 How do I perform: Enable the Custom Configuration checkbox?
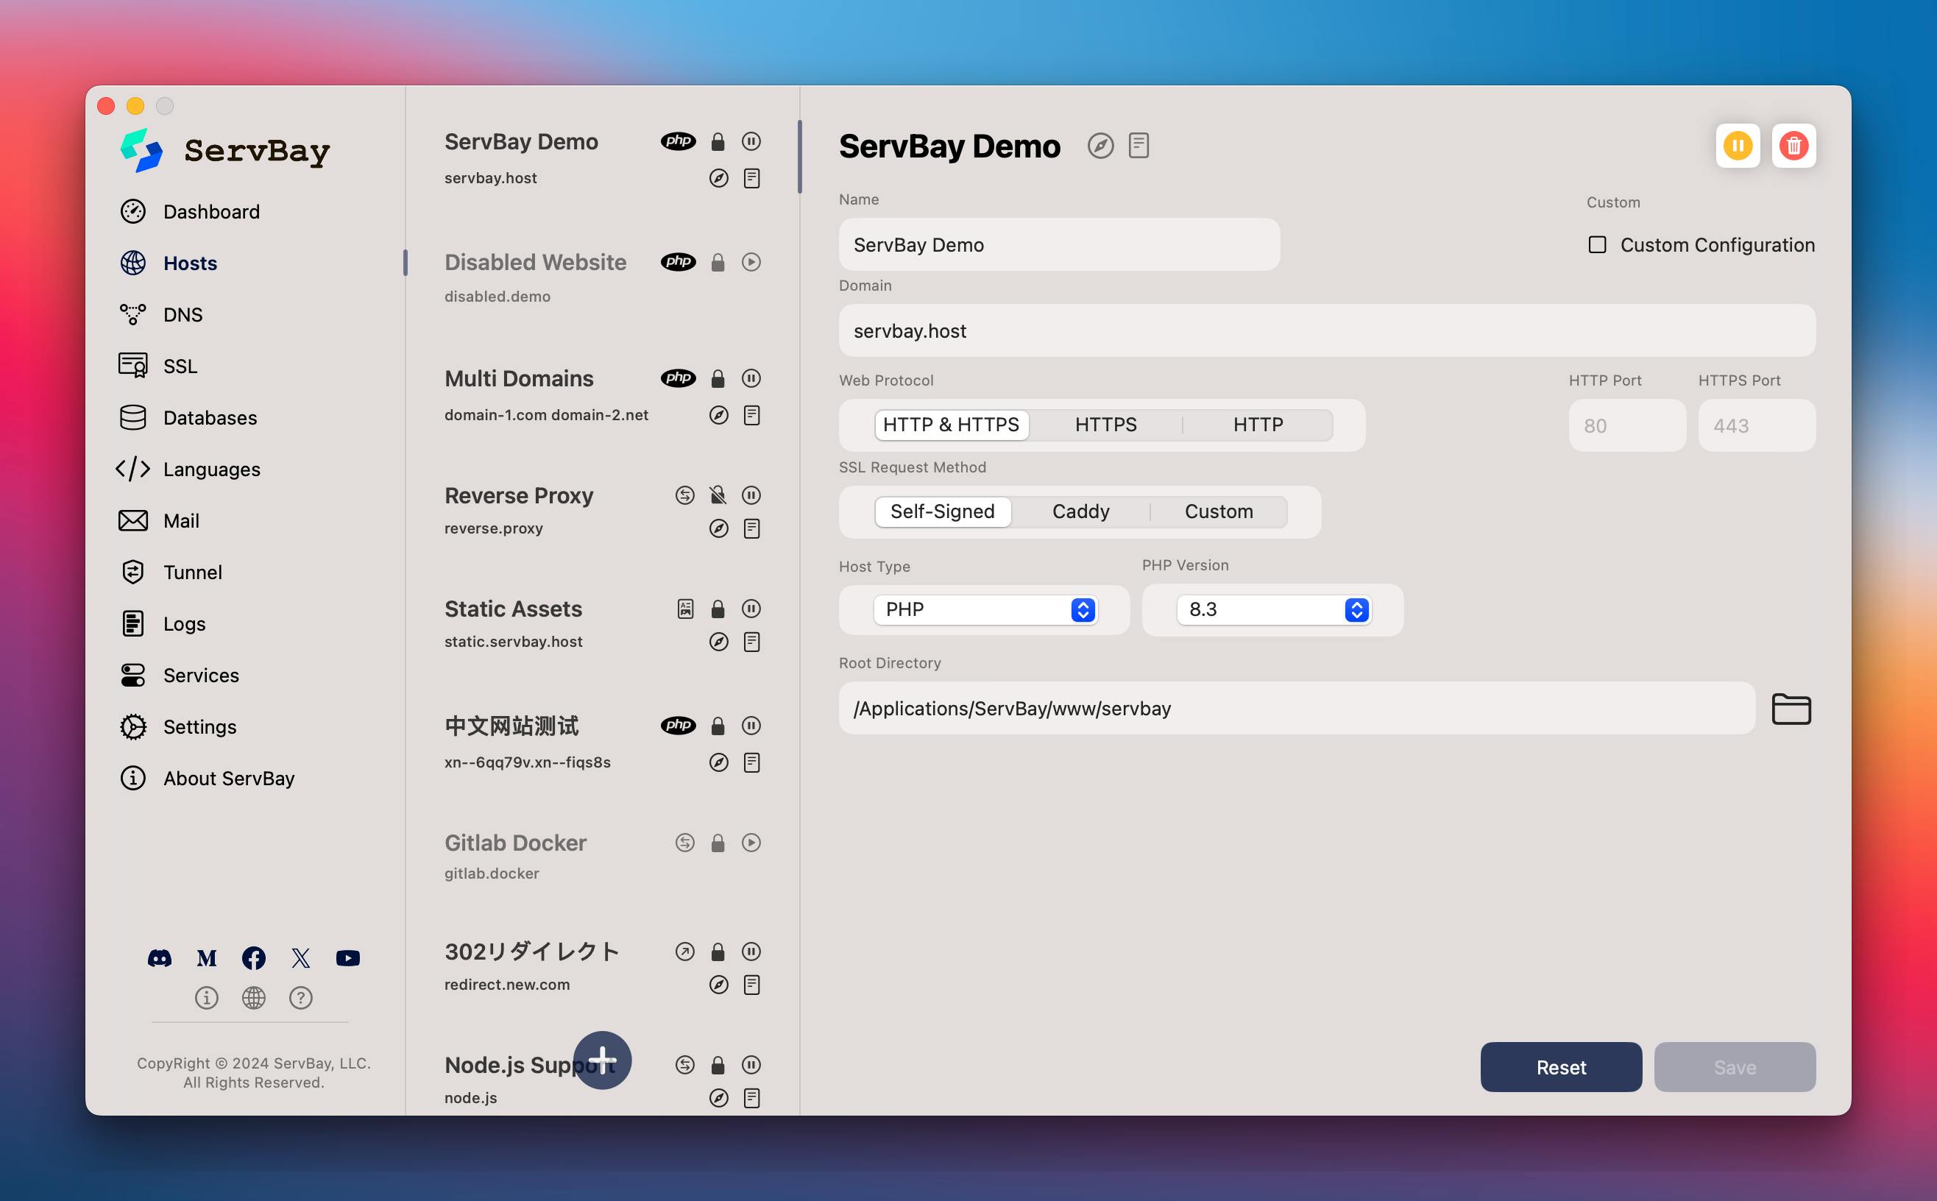coord(1596,244)
